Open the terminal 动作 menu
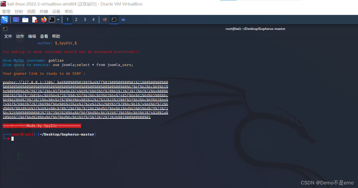Screen dimensions: 358x188 pyautogui.click(x=20, y=36)
